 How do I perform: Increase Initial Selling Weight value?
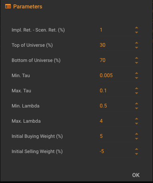click(137, 149)
